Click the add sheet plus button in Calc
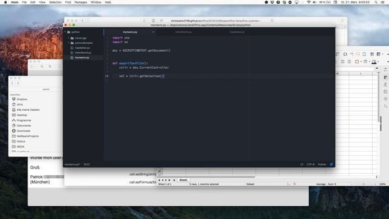 pyautogui.click(x=174, y=180)
